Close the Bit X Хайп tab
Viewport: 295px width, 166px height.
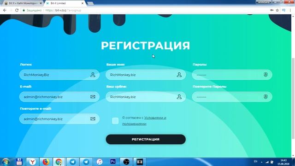coord(41,3)
